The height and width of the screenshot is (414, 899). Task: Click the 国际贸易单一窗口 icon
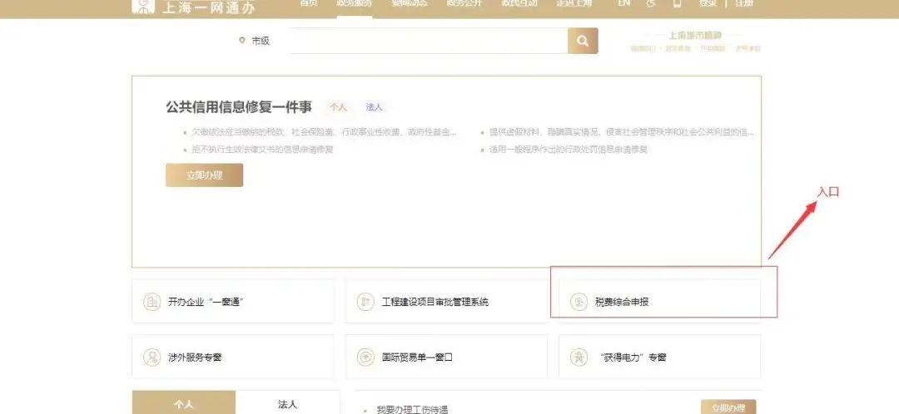click(x=365, y=357)
